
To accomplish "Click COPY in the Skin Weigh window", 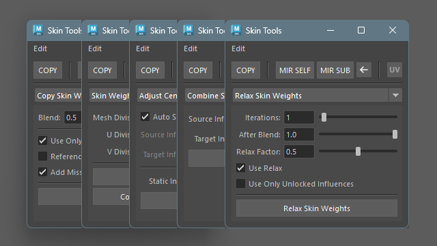I will [x=102, y=70].
